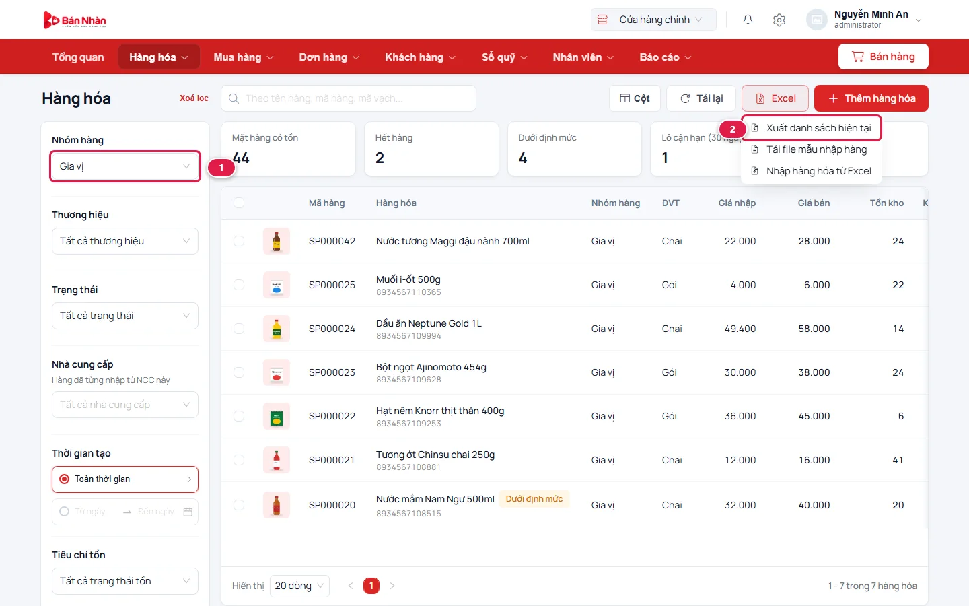This screenshot has height=606, width=969.
Task: Open the Đơn hàng menu
Action: pos(329,57)
